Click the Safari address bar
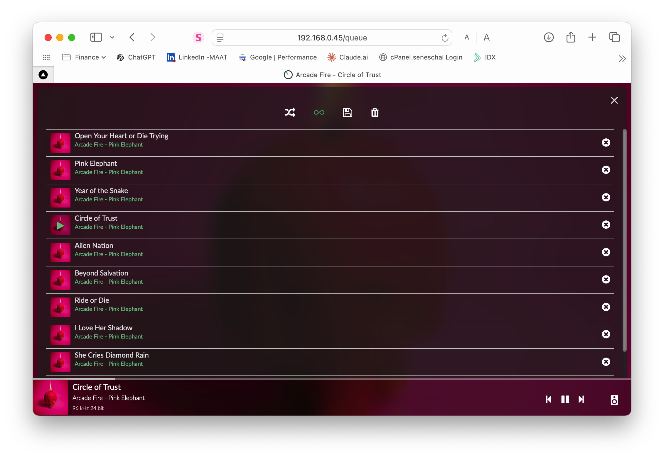 332,38
